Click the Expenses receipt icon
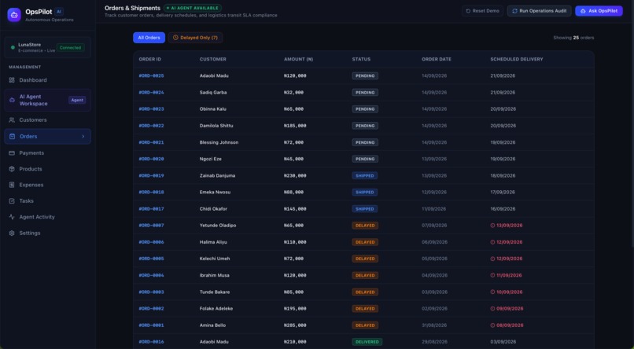Image resolution: width=634 pixels, height=349 pixels. click(12, 185)
